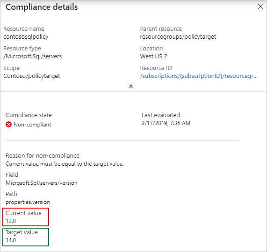Select scope value Contoso/policytarget
The image size is (267, 252).
(x=31, y=76)
